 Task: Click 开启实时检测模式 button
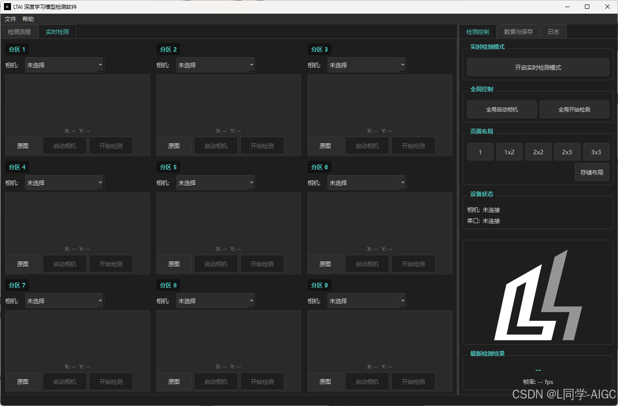tap(538, 67)
